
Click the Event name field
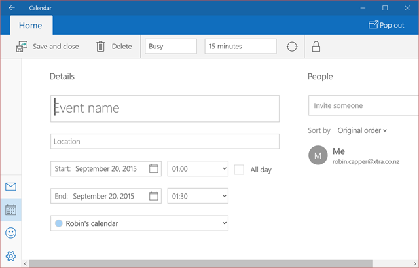[165, 108]
